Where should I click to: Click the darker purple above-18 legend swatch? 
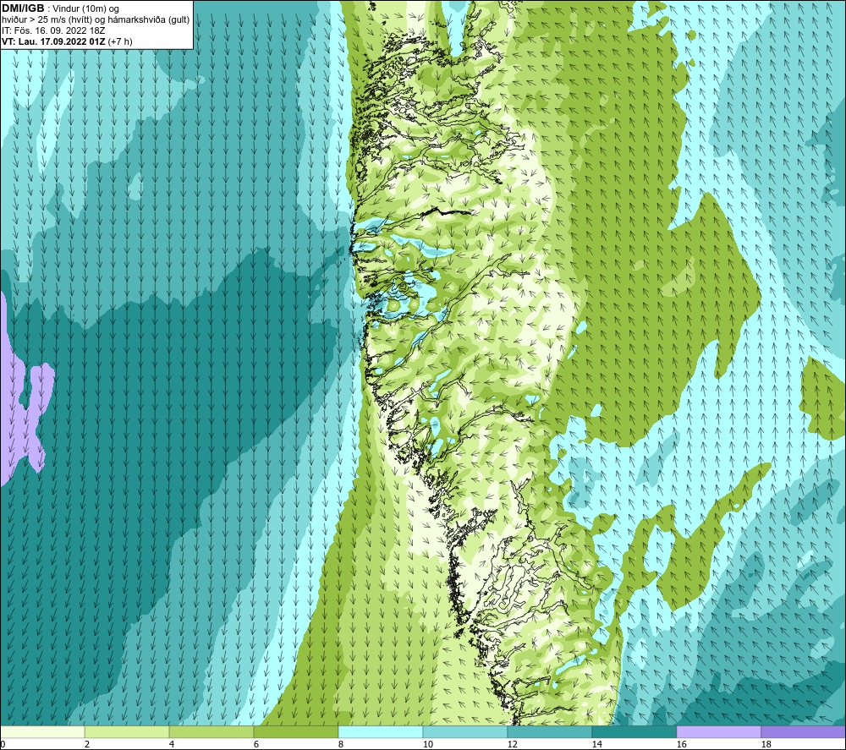pos(803,731)
